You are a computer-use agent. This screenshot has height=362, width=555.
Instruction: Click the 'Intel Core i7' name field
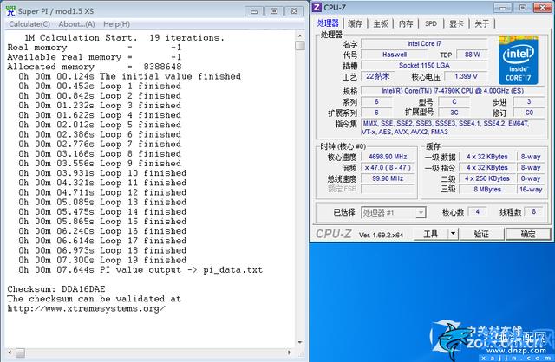(x=424, y=44)
